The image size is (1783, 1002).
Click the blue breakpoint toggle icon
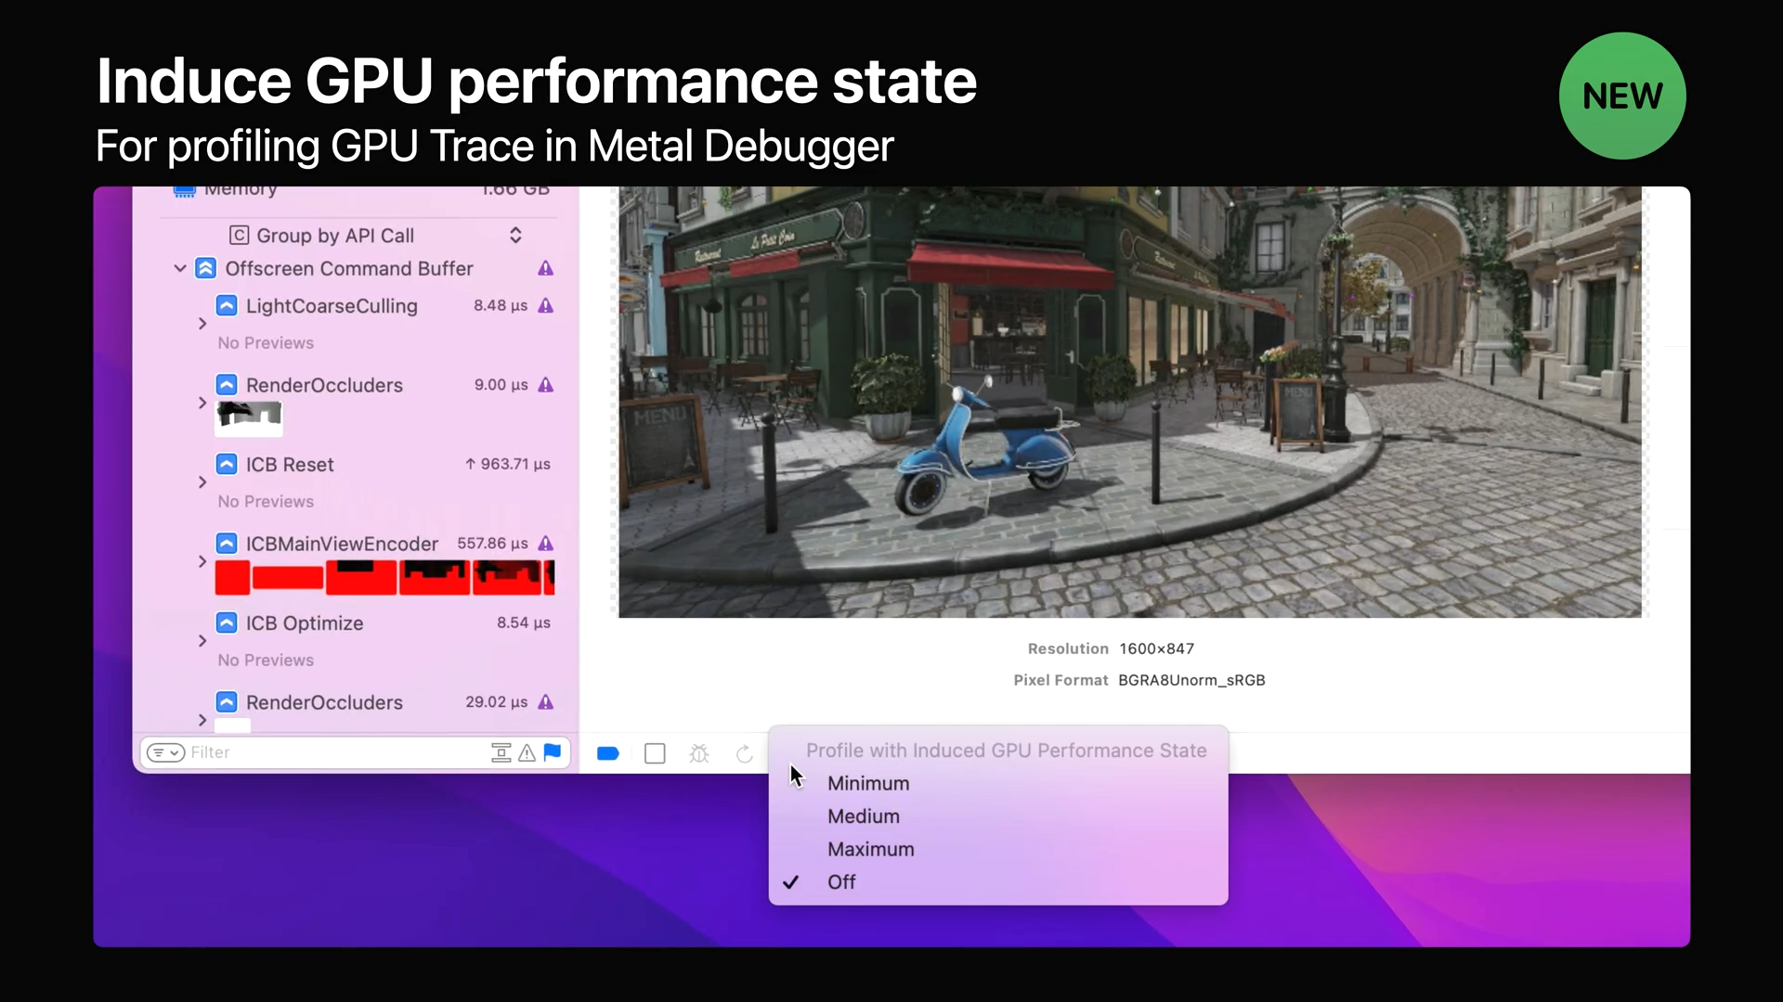point(607,753)
